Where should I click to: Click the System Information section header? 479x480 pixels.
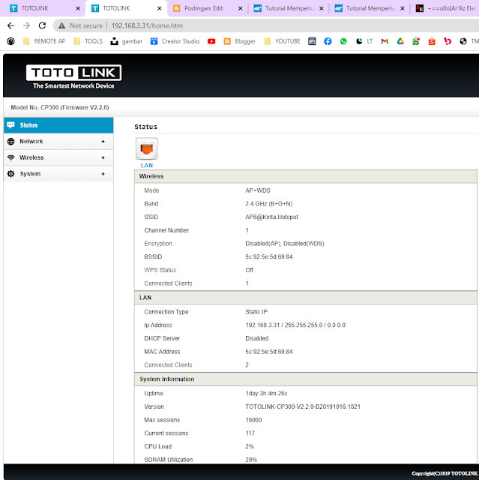(x=306, y=379)
